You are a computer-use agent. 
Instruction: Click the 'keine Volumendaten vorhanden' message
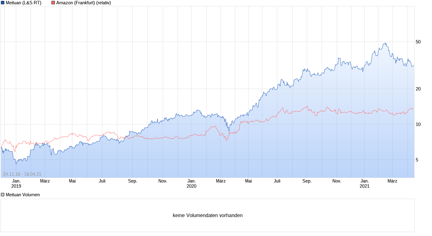click(x=207, y=216)
